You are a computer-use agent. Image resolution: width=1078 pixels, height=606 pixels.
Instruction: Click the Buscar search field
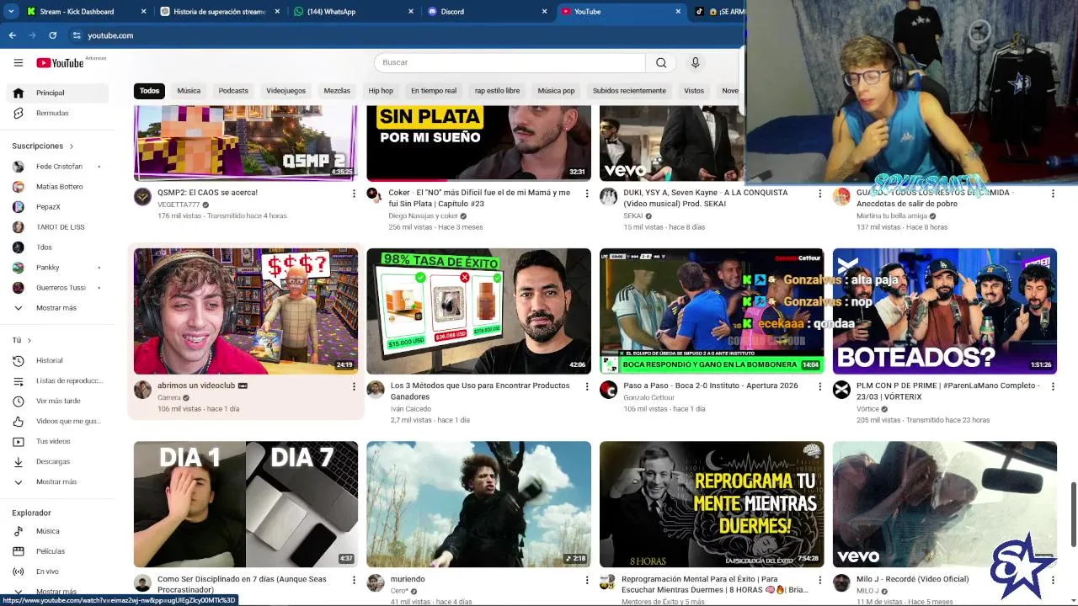coord(510,62)
